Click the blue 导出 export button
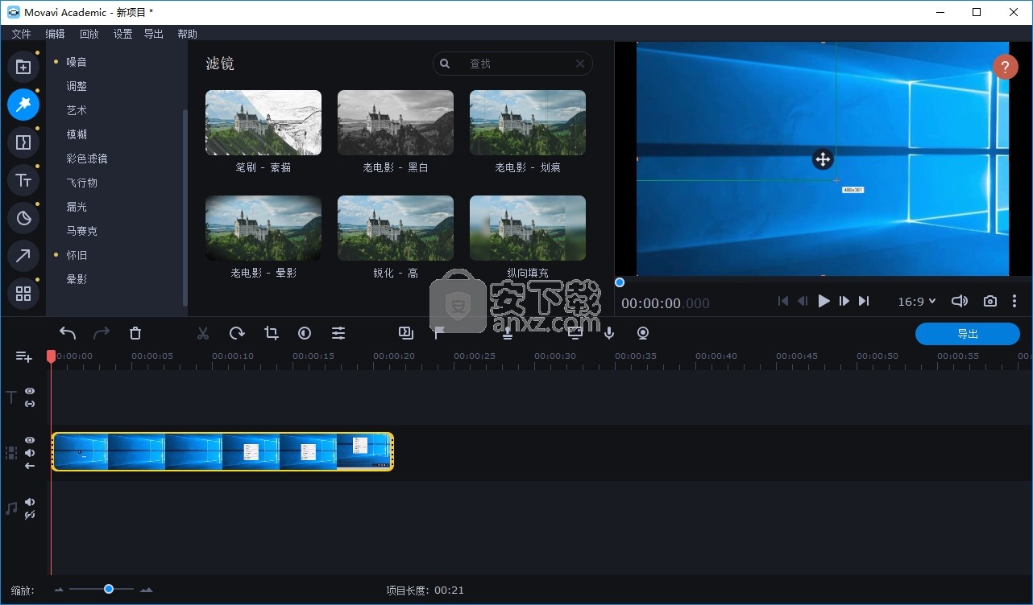 [968, 334]
